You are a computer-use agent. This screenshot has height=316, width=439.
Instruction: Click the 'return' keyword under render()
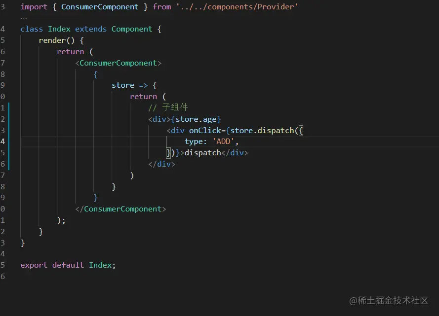pyautogui.click(x=70, y=52)
